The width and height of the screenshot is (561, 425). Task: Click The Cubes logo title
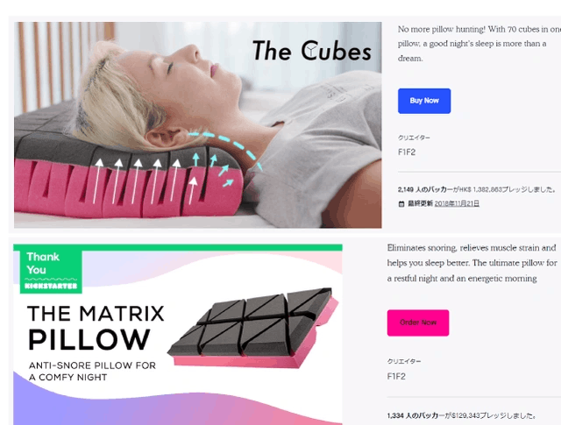tap(312, 51)
